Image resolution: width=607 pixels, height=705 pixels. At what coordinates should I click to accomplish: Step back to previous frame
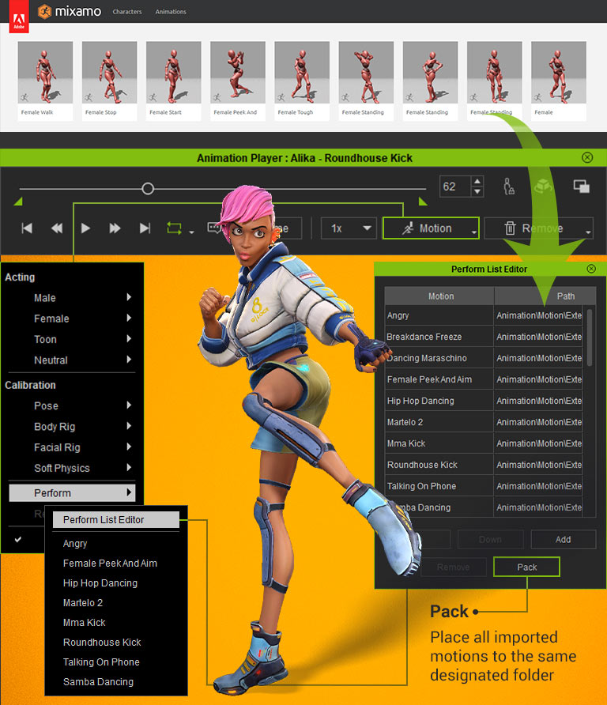[x=57, y=228]
